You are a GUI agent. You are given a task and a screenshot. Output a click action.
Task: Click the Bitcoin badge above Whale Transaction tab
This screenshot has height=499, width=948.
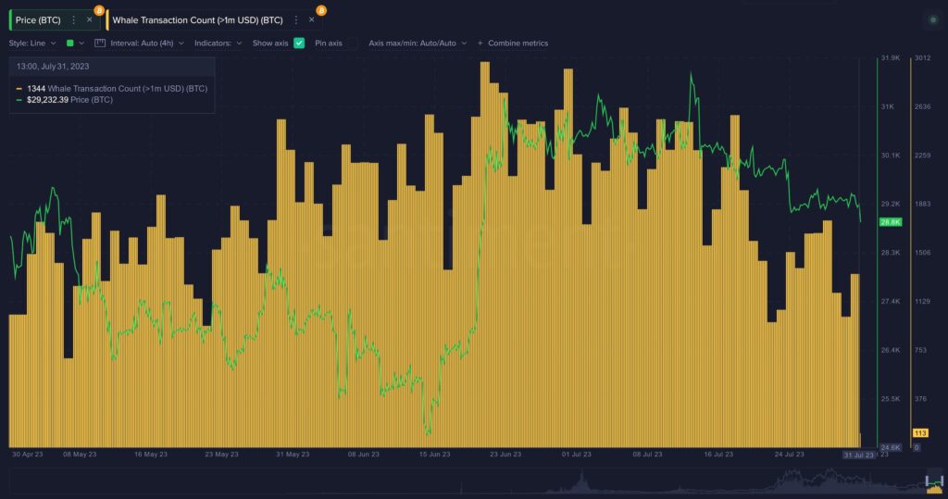(x=321, y=9)
